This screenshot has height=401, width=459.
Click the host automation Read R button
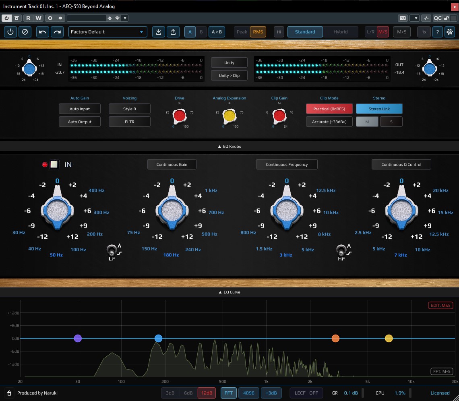[28, 18]
